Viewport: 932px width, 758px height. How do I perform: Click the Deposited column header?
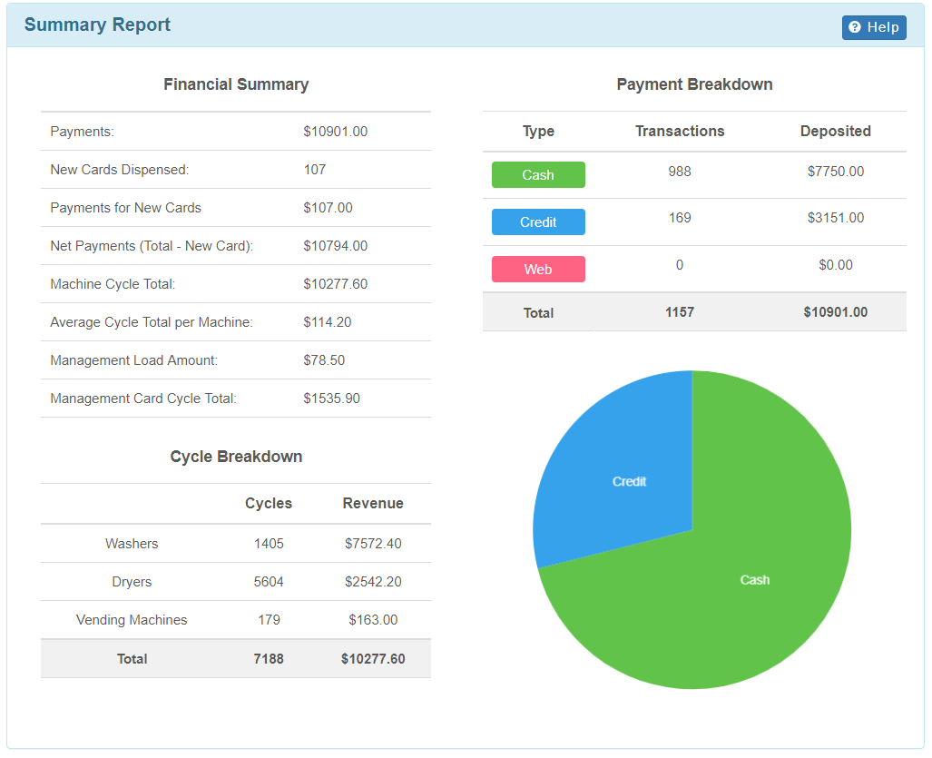pos(835,131)
